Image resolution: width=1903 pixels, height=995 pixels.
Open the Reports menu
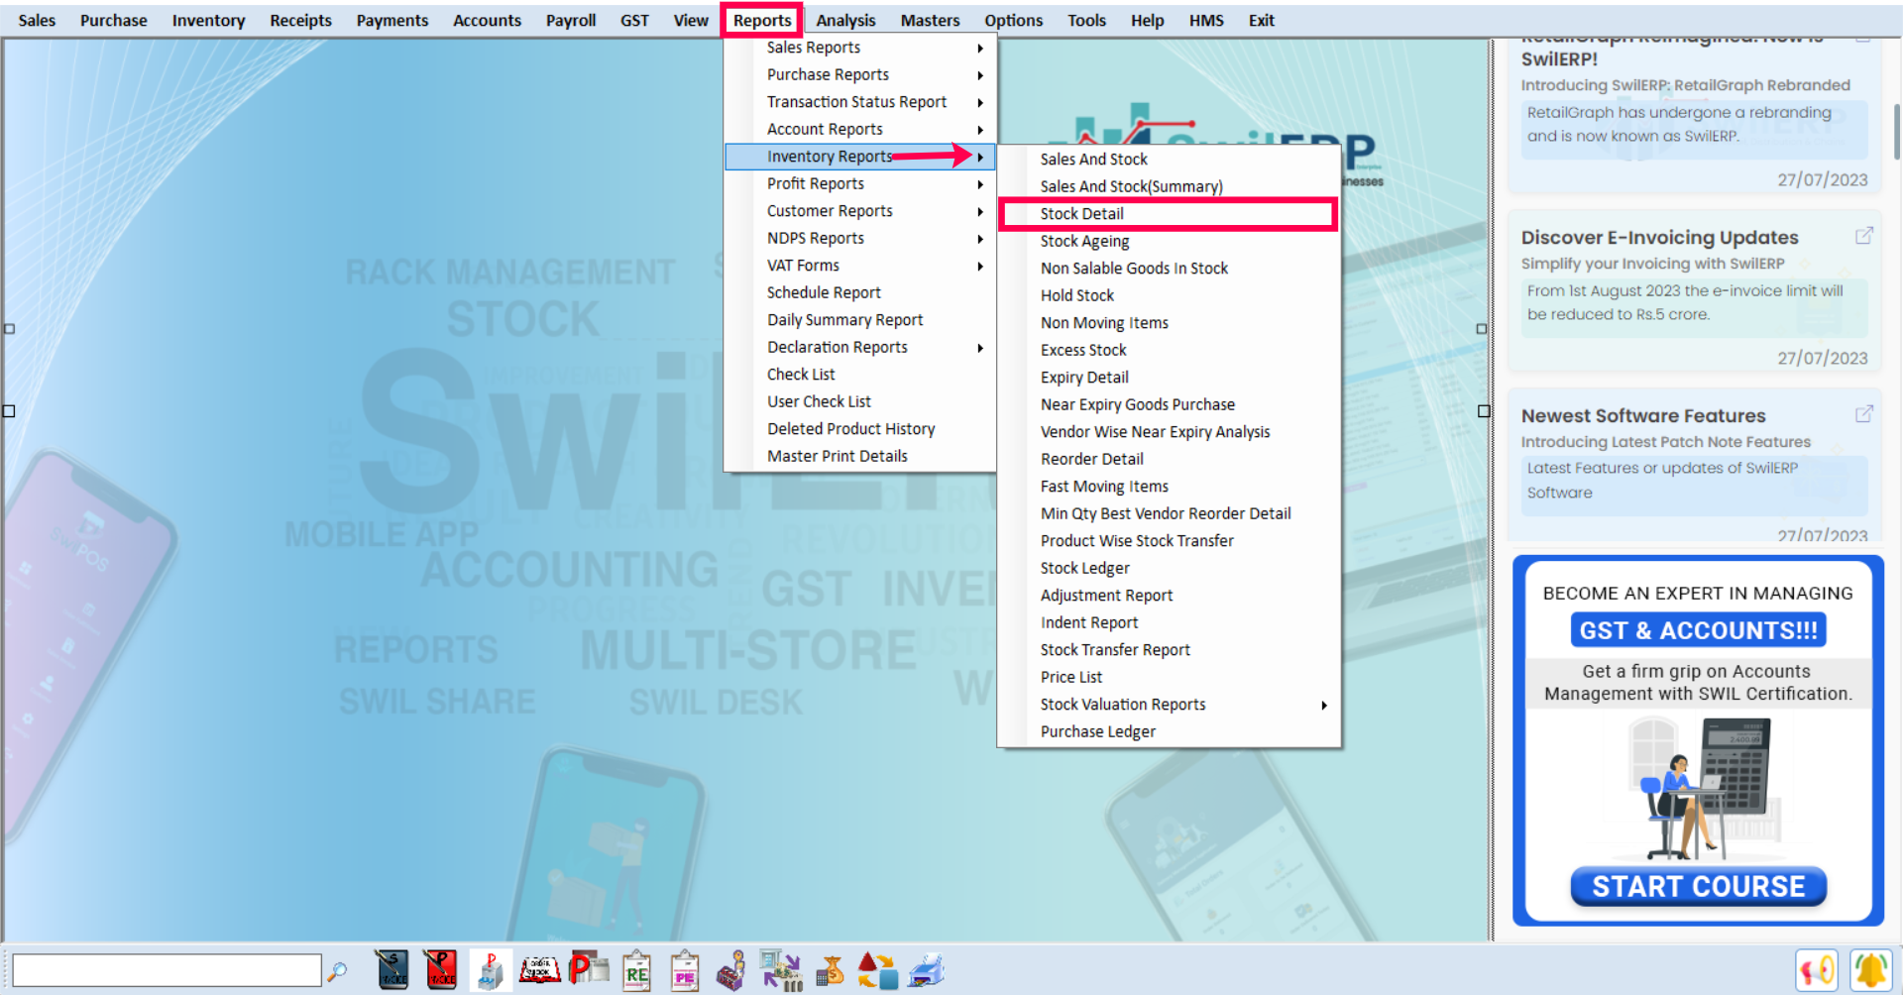point(762,20)
